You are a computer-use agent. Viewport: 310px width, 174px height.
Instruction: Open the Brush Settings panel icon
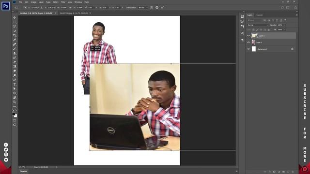coord(242,21)
